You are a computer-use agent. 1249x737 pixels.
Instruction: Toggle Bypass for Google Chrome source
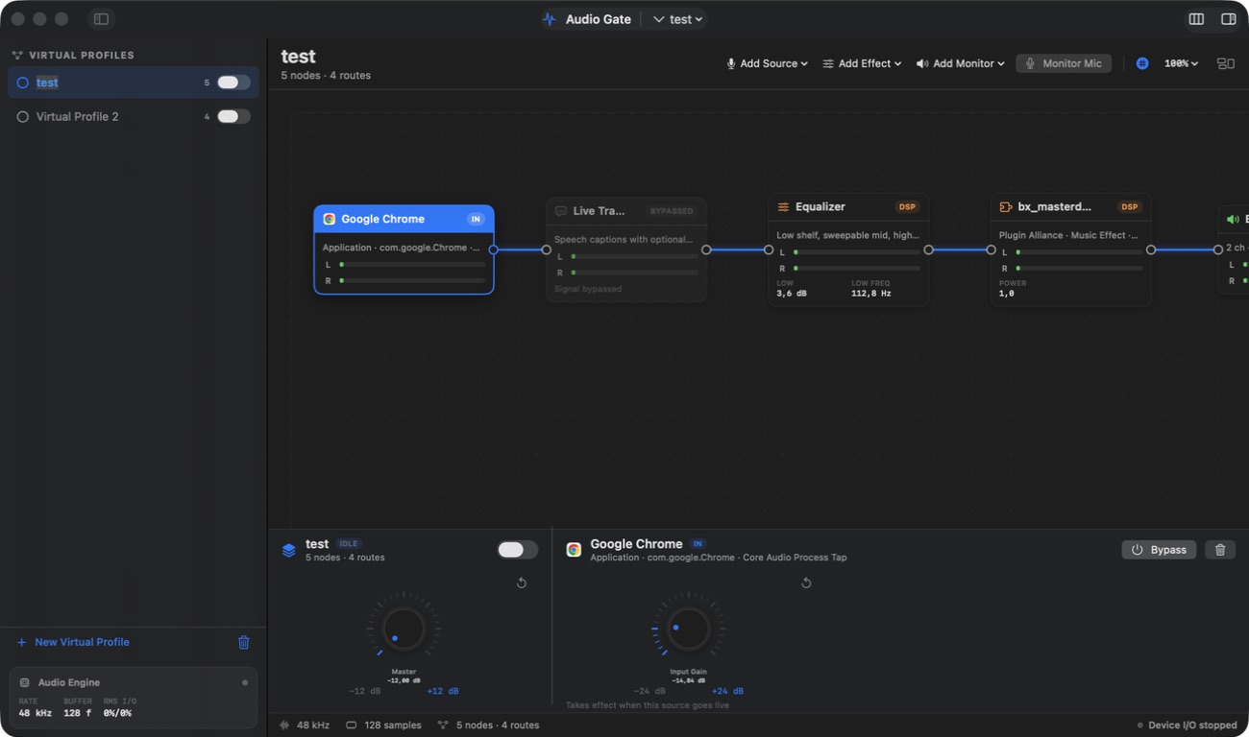[x=1159, y=550]
